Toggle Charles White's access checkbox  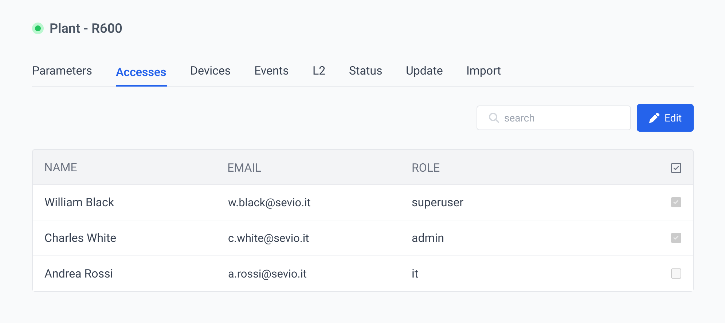point(676,238)
